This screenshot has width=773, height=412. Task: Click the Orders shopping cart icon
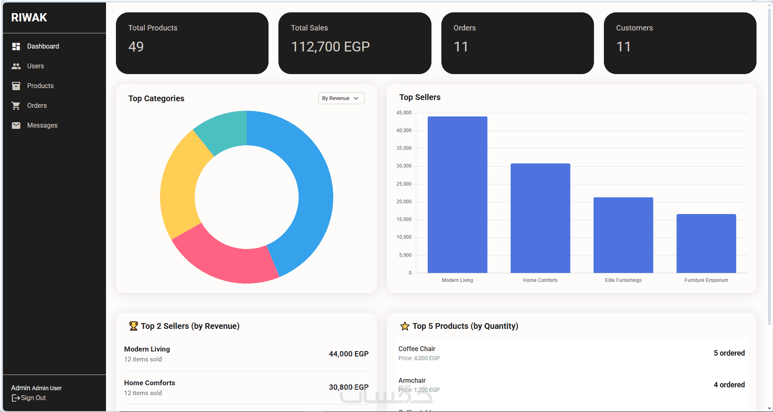click(x=16, y=106)
